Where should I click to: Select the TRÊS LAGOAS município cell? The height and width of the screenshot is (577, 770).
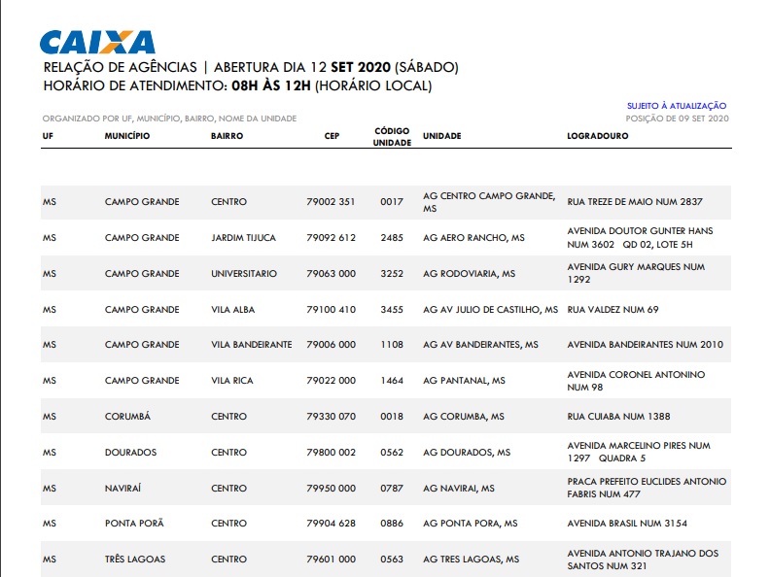click(x=135, y=560)
